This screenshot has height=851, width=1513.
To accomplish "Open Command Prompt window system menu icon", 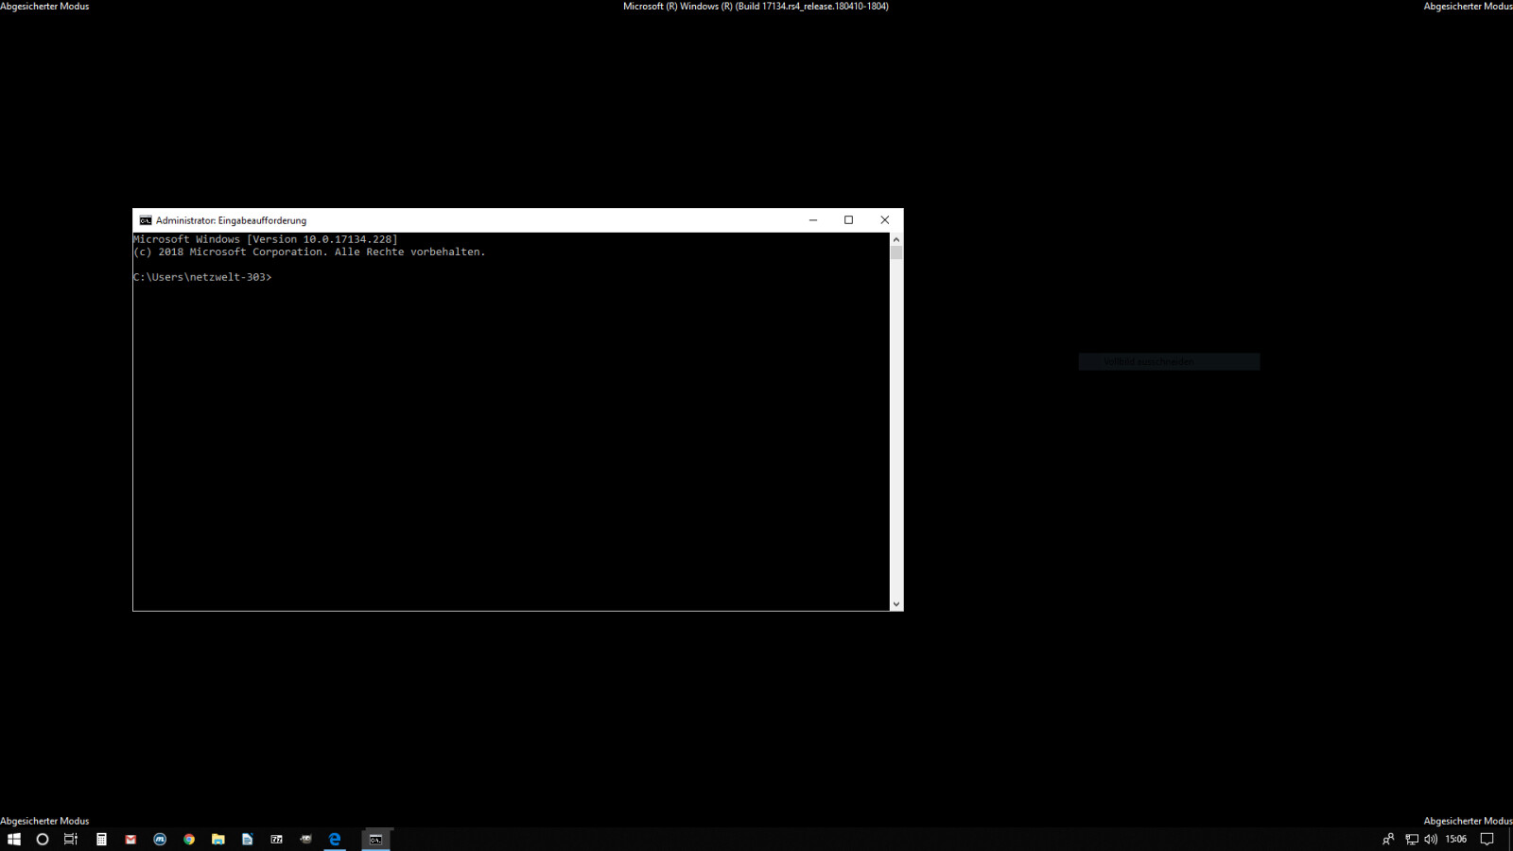I will tap(146, 220).
